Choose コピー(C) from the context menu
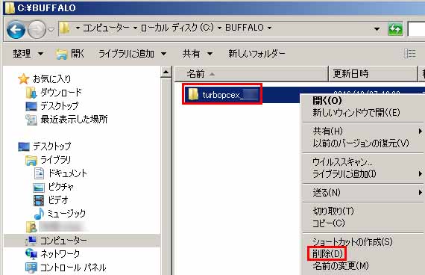The image size is (425, 275). coord(328,223)
